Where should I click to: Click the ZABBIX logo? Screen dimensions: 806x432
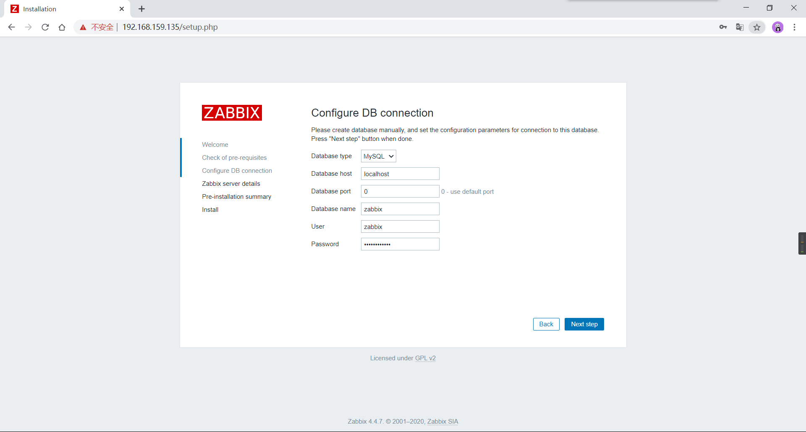coord(232,113)
